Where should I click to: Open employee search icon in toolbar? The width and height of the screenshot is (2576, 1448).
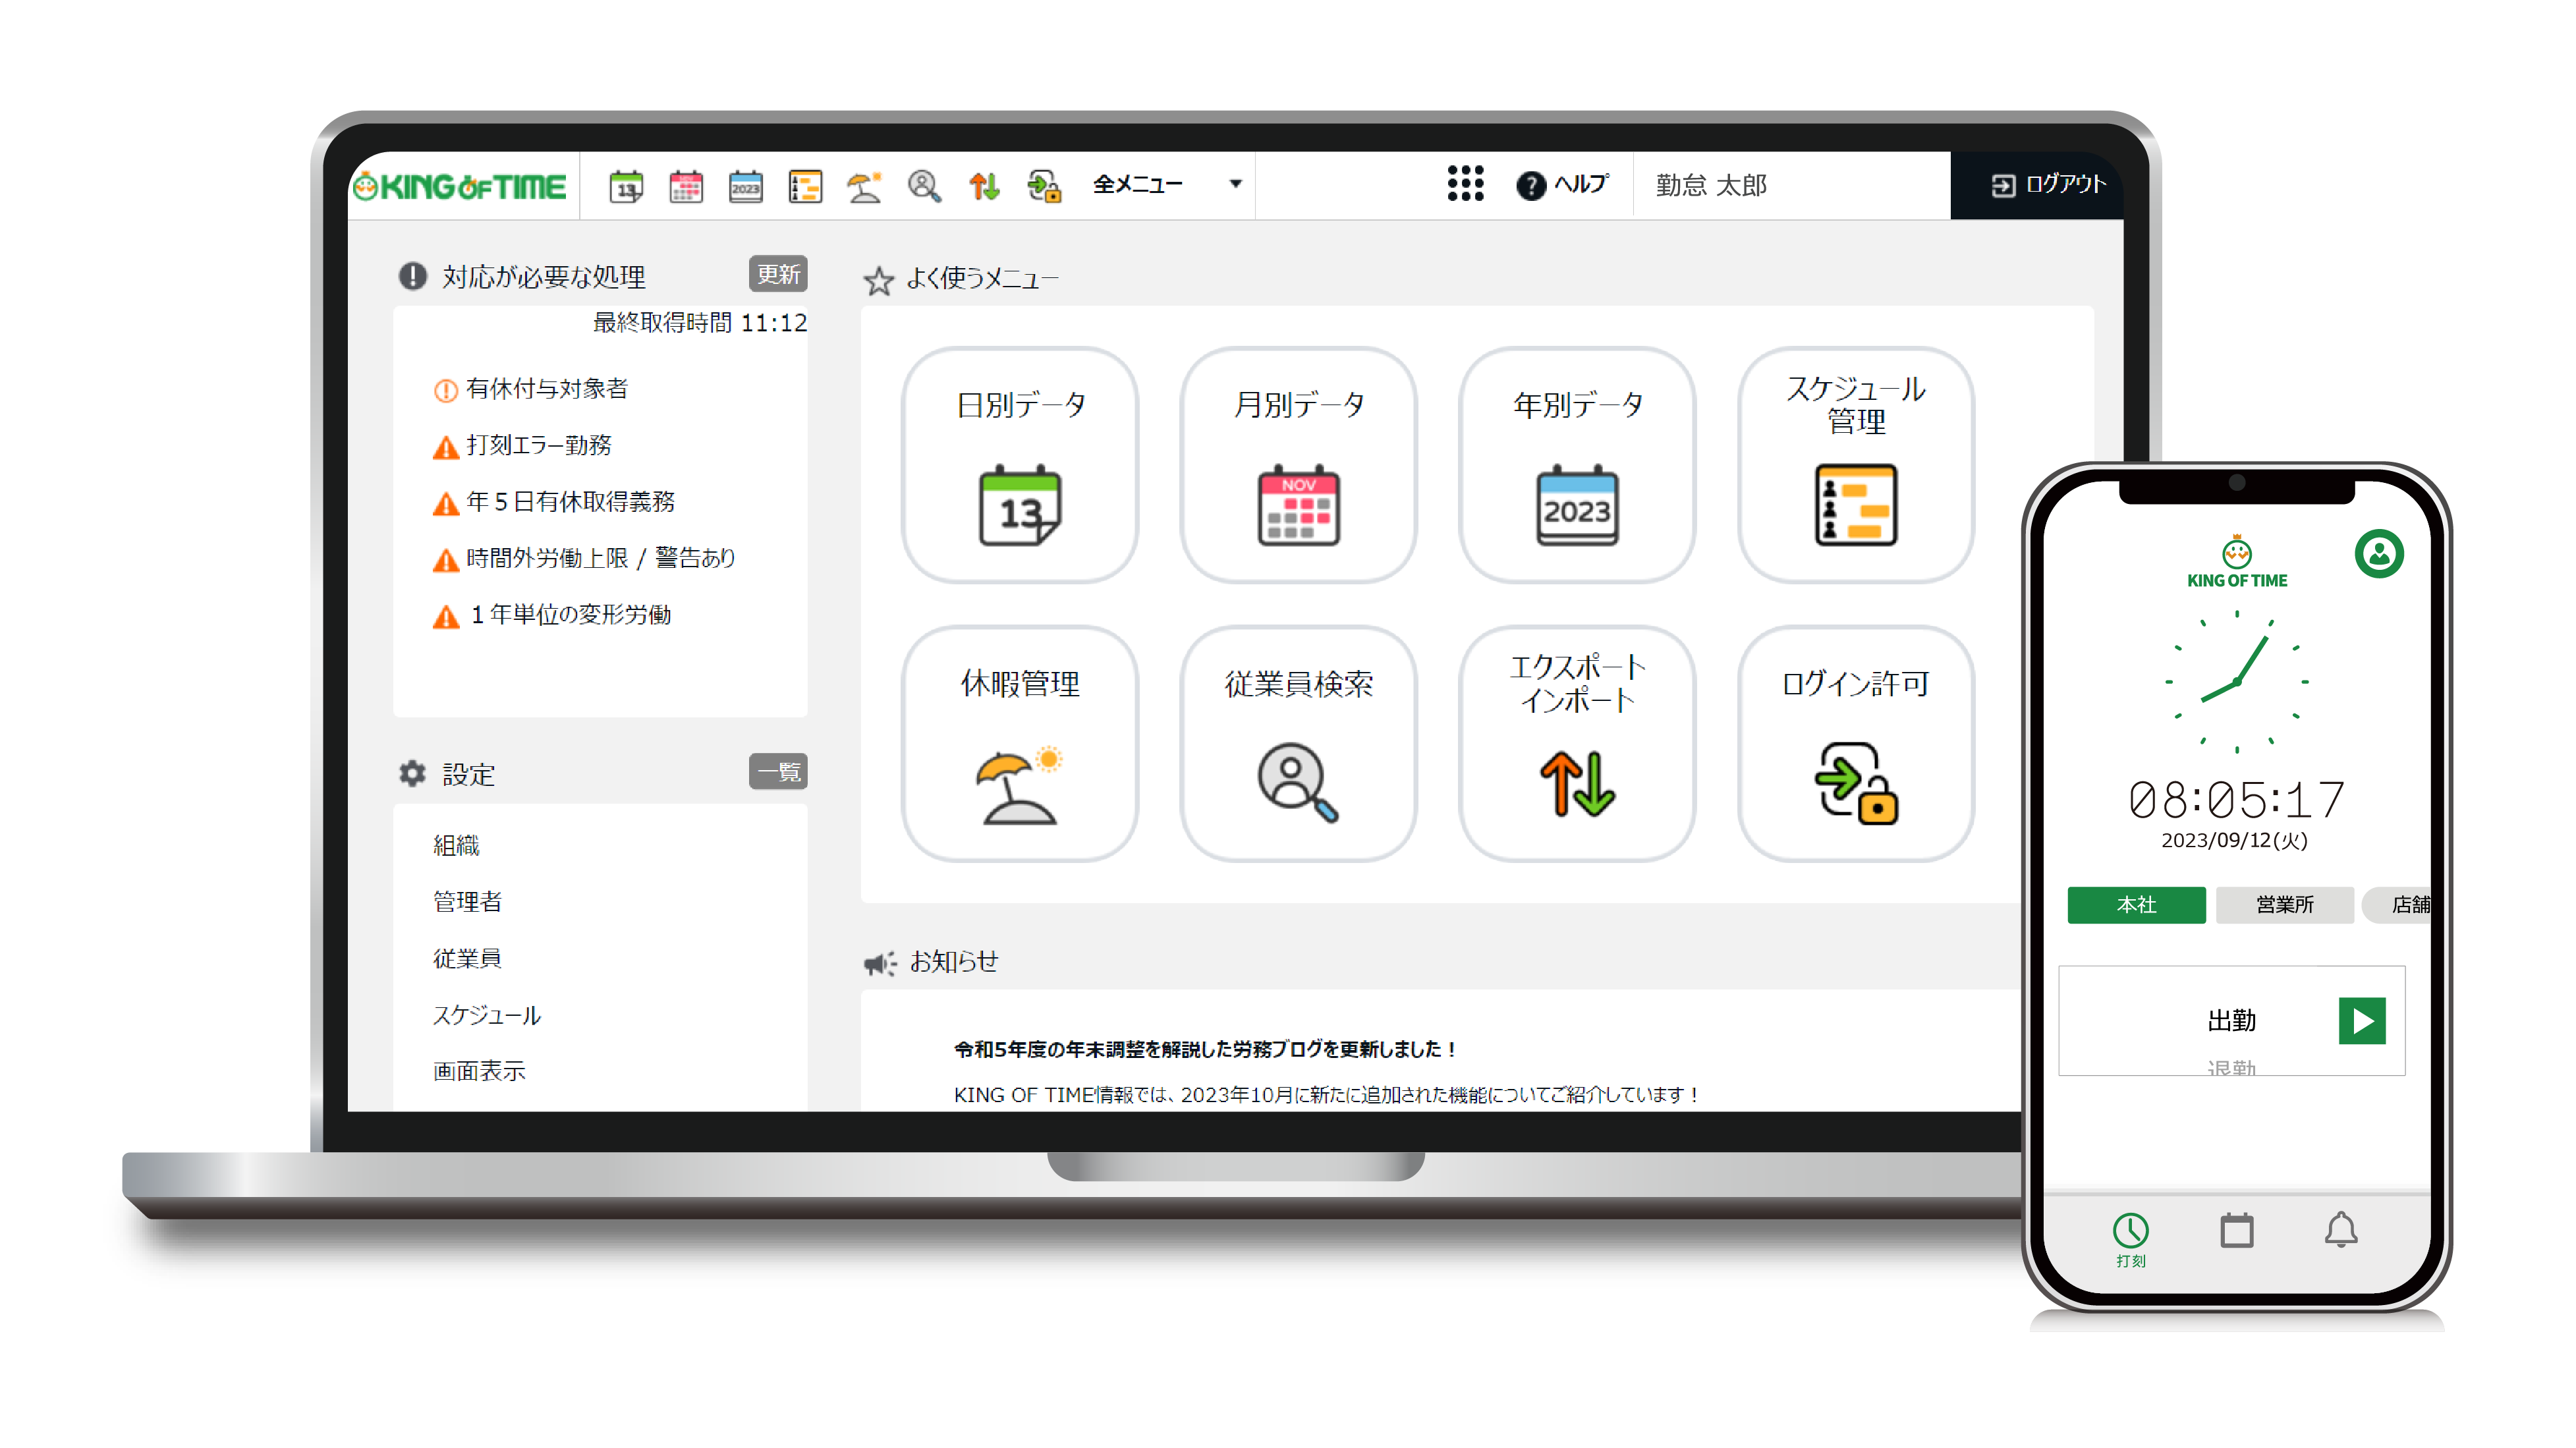(924, 186)
